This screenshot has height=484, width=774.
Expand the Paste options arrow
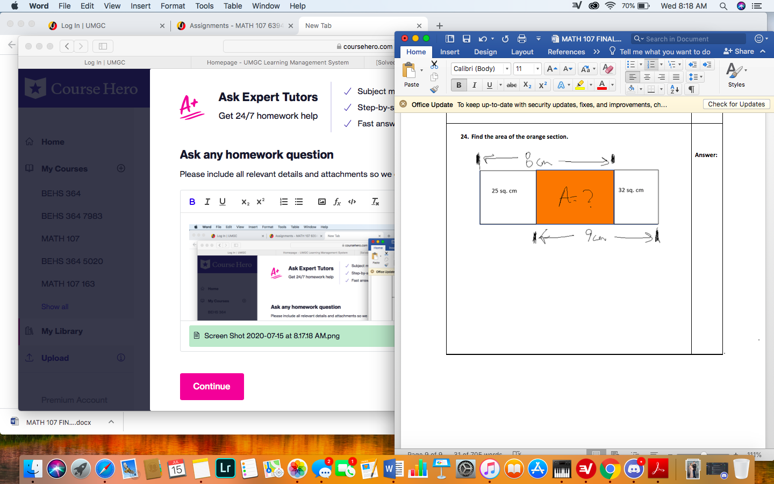coord(421,70)
